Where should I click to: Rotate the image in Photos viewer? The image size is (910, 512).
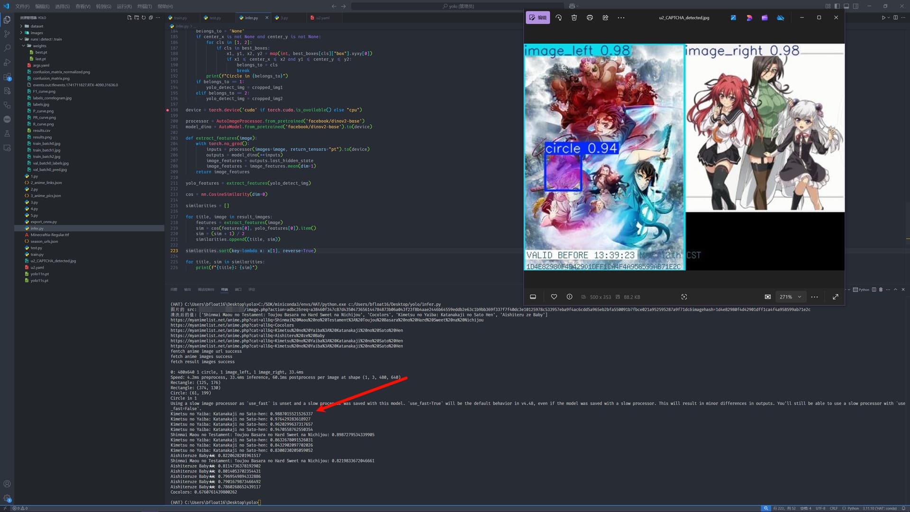pos(559,18)
